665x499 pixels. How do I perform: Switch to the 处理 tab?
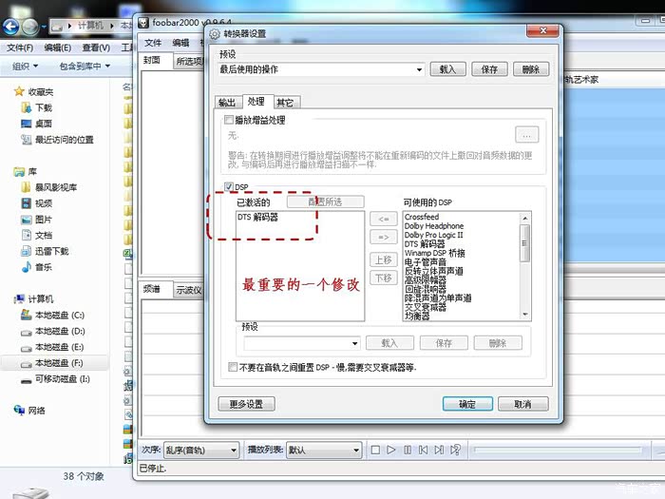coord(256,101)
